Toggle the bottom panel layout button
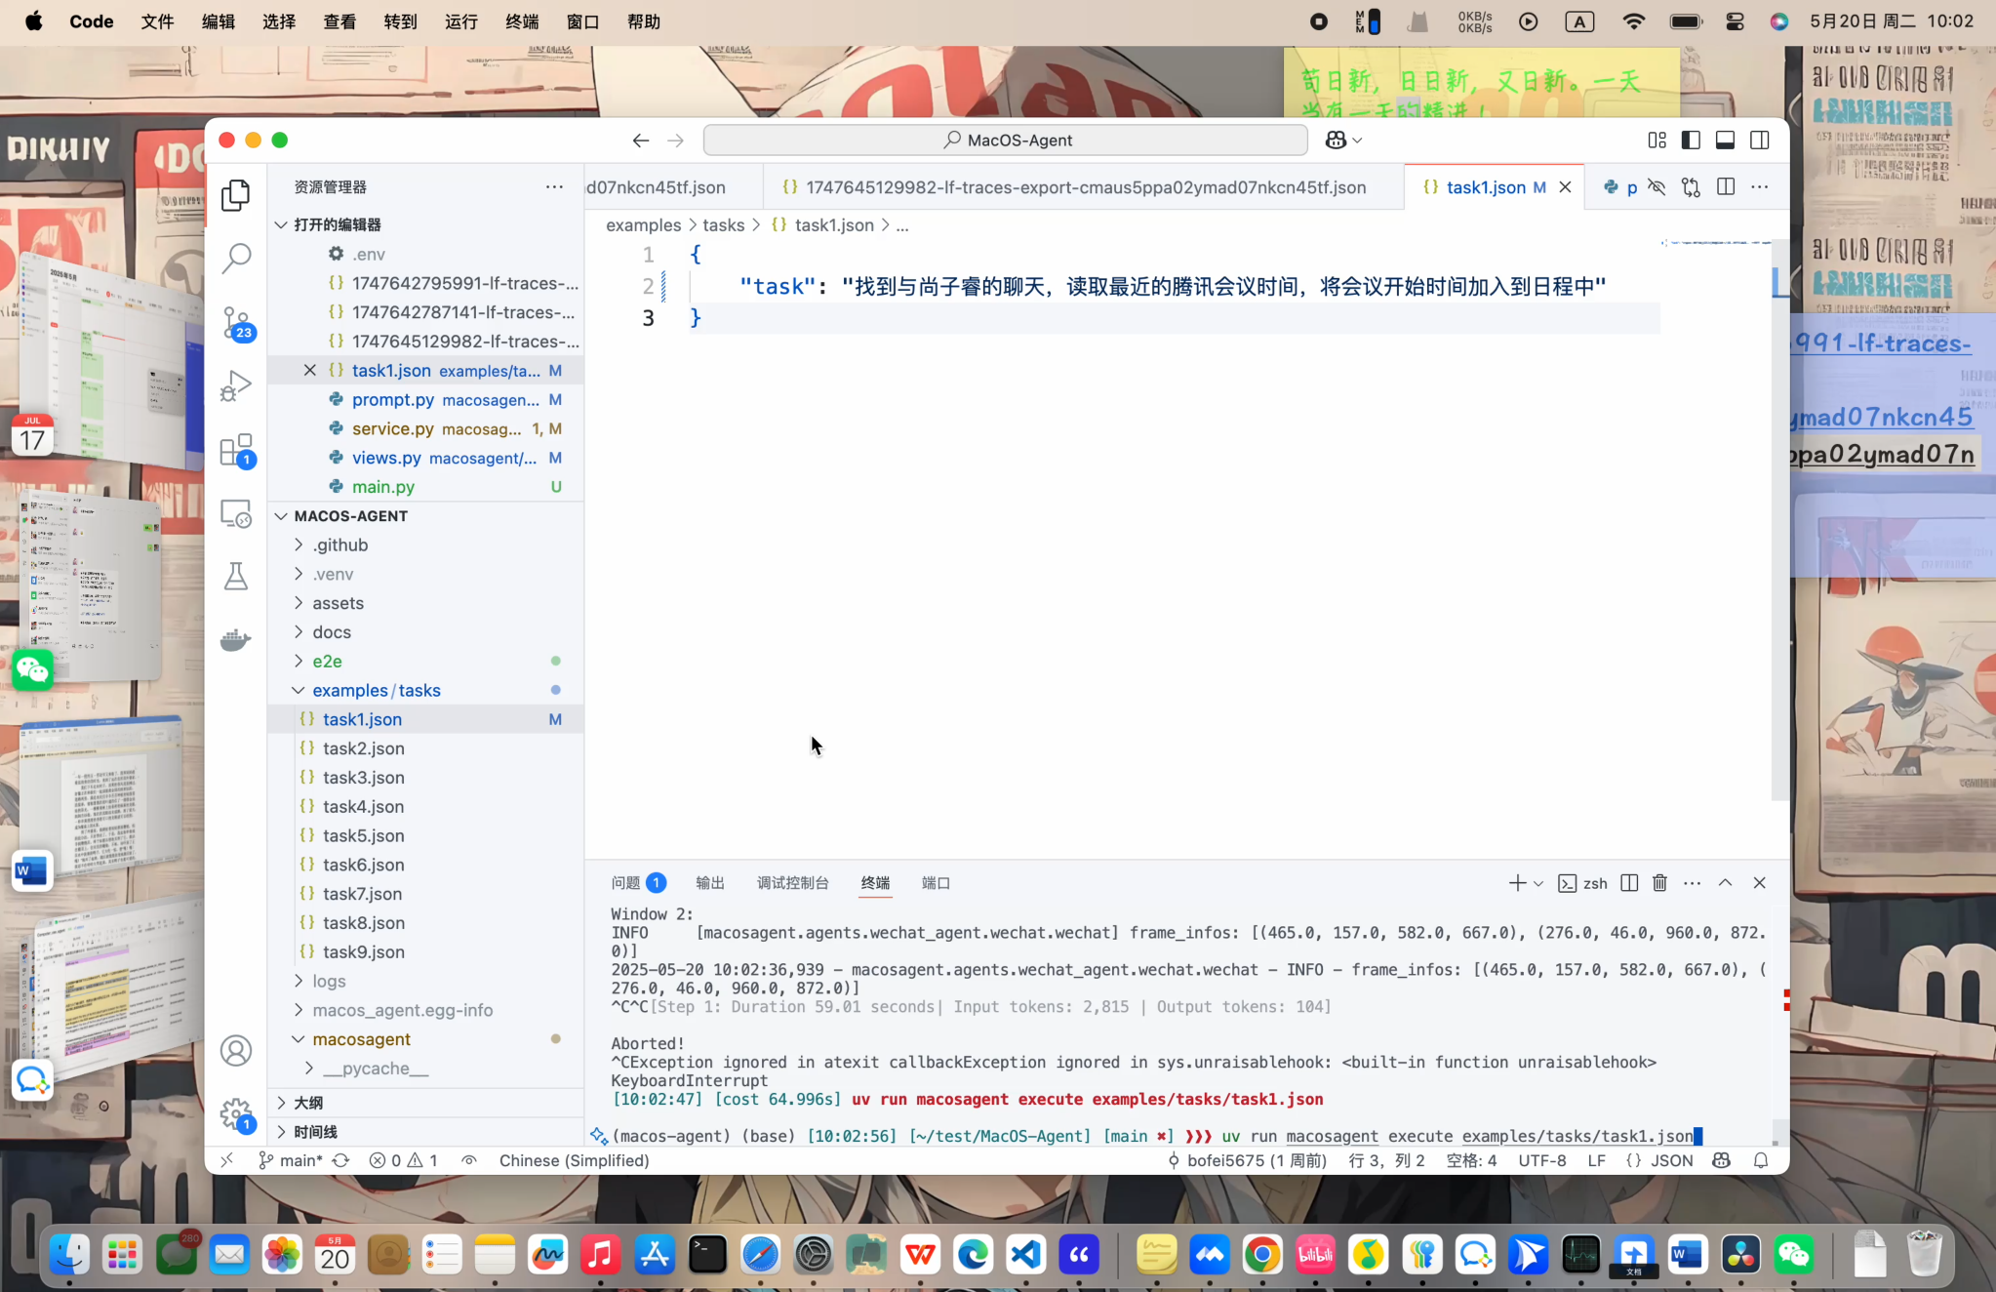Viewport: 1996px width, 1292px height. pos(1725,141)
